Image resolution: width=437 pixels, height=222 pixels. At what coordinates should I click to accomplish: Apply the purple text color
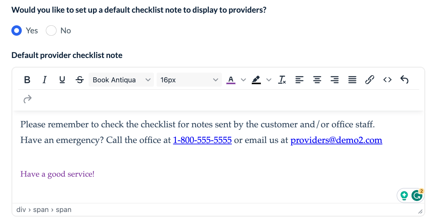coord(231,80)
